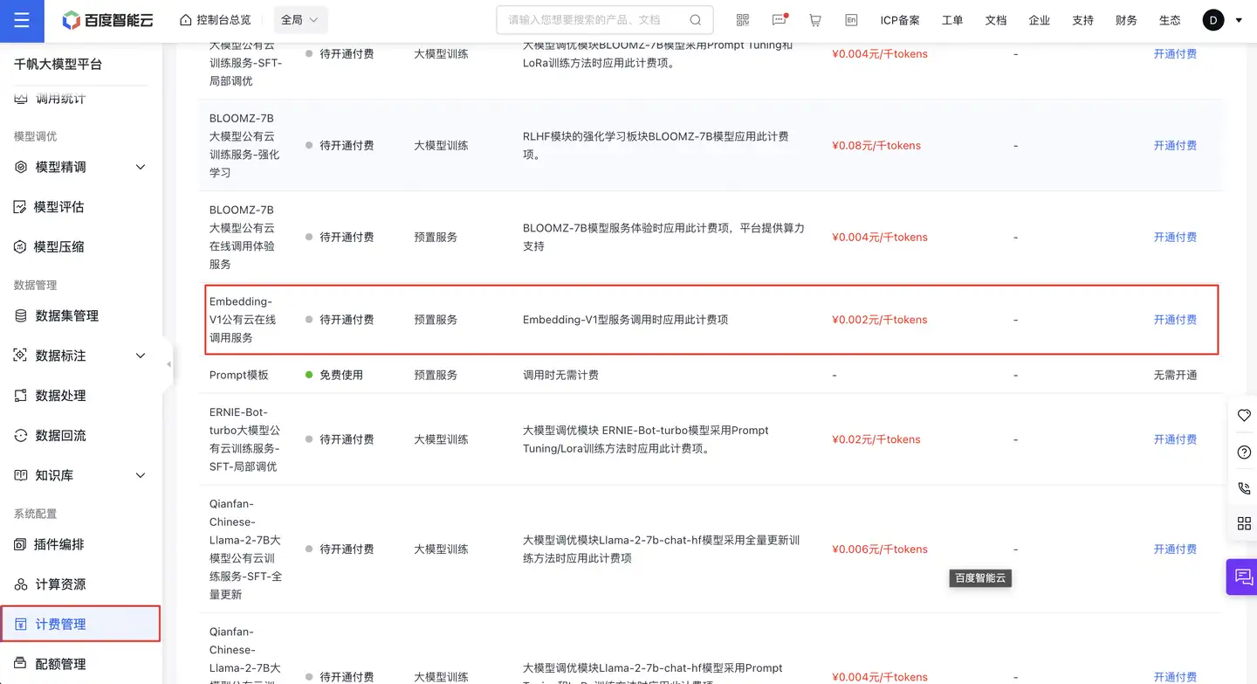
Task: Click the 数据集管理 sidebar icon
Action: (21, 315)
